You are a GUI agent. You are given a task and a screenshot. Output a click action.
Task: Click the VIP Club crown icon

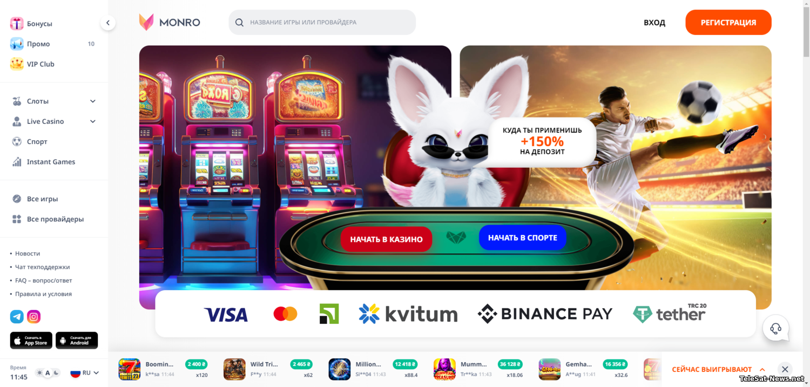pos(17,64)
